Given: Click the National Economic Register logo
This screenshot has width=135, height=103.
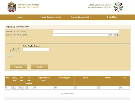Looking at the screenshot, I should (x=118, y=7).
